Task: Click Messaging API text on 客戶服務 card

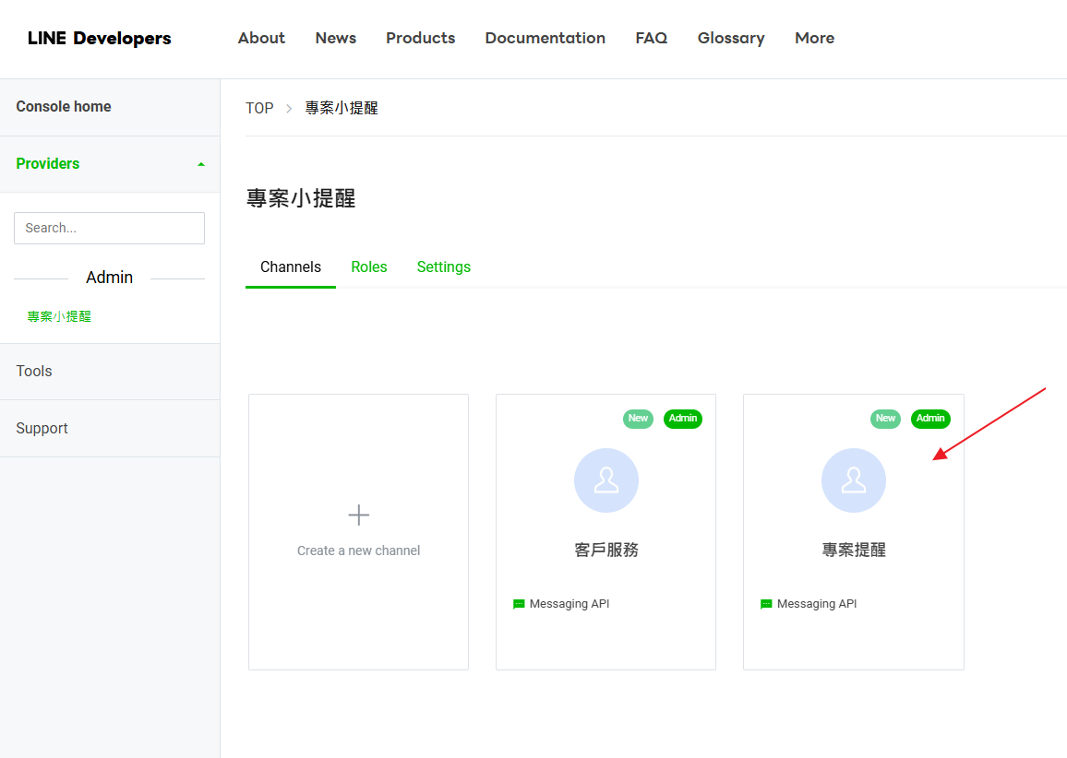Action: [569, 604]
